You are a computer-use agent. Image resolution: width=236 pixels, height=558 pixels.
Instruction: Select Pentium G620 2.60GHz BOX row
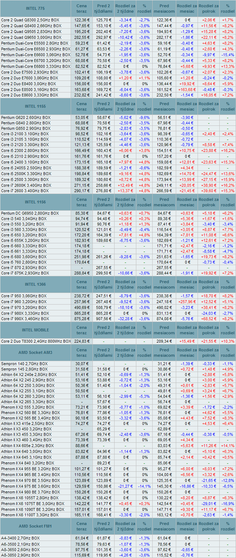pos(118,118)
